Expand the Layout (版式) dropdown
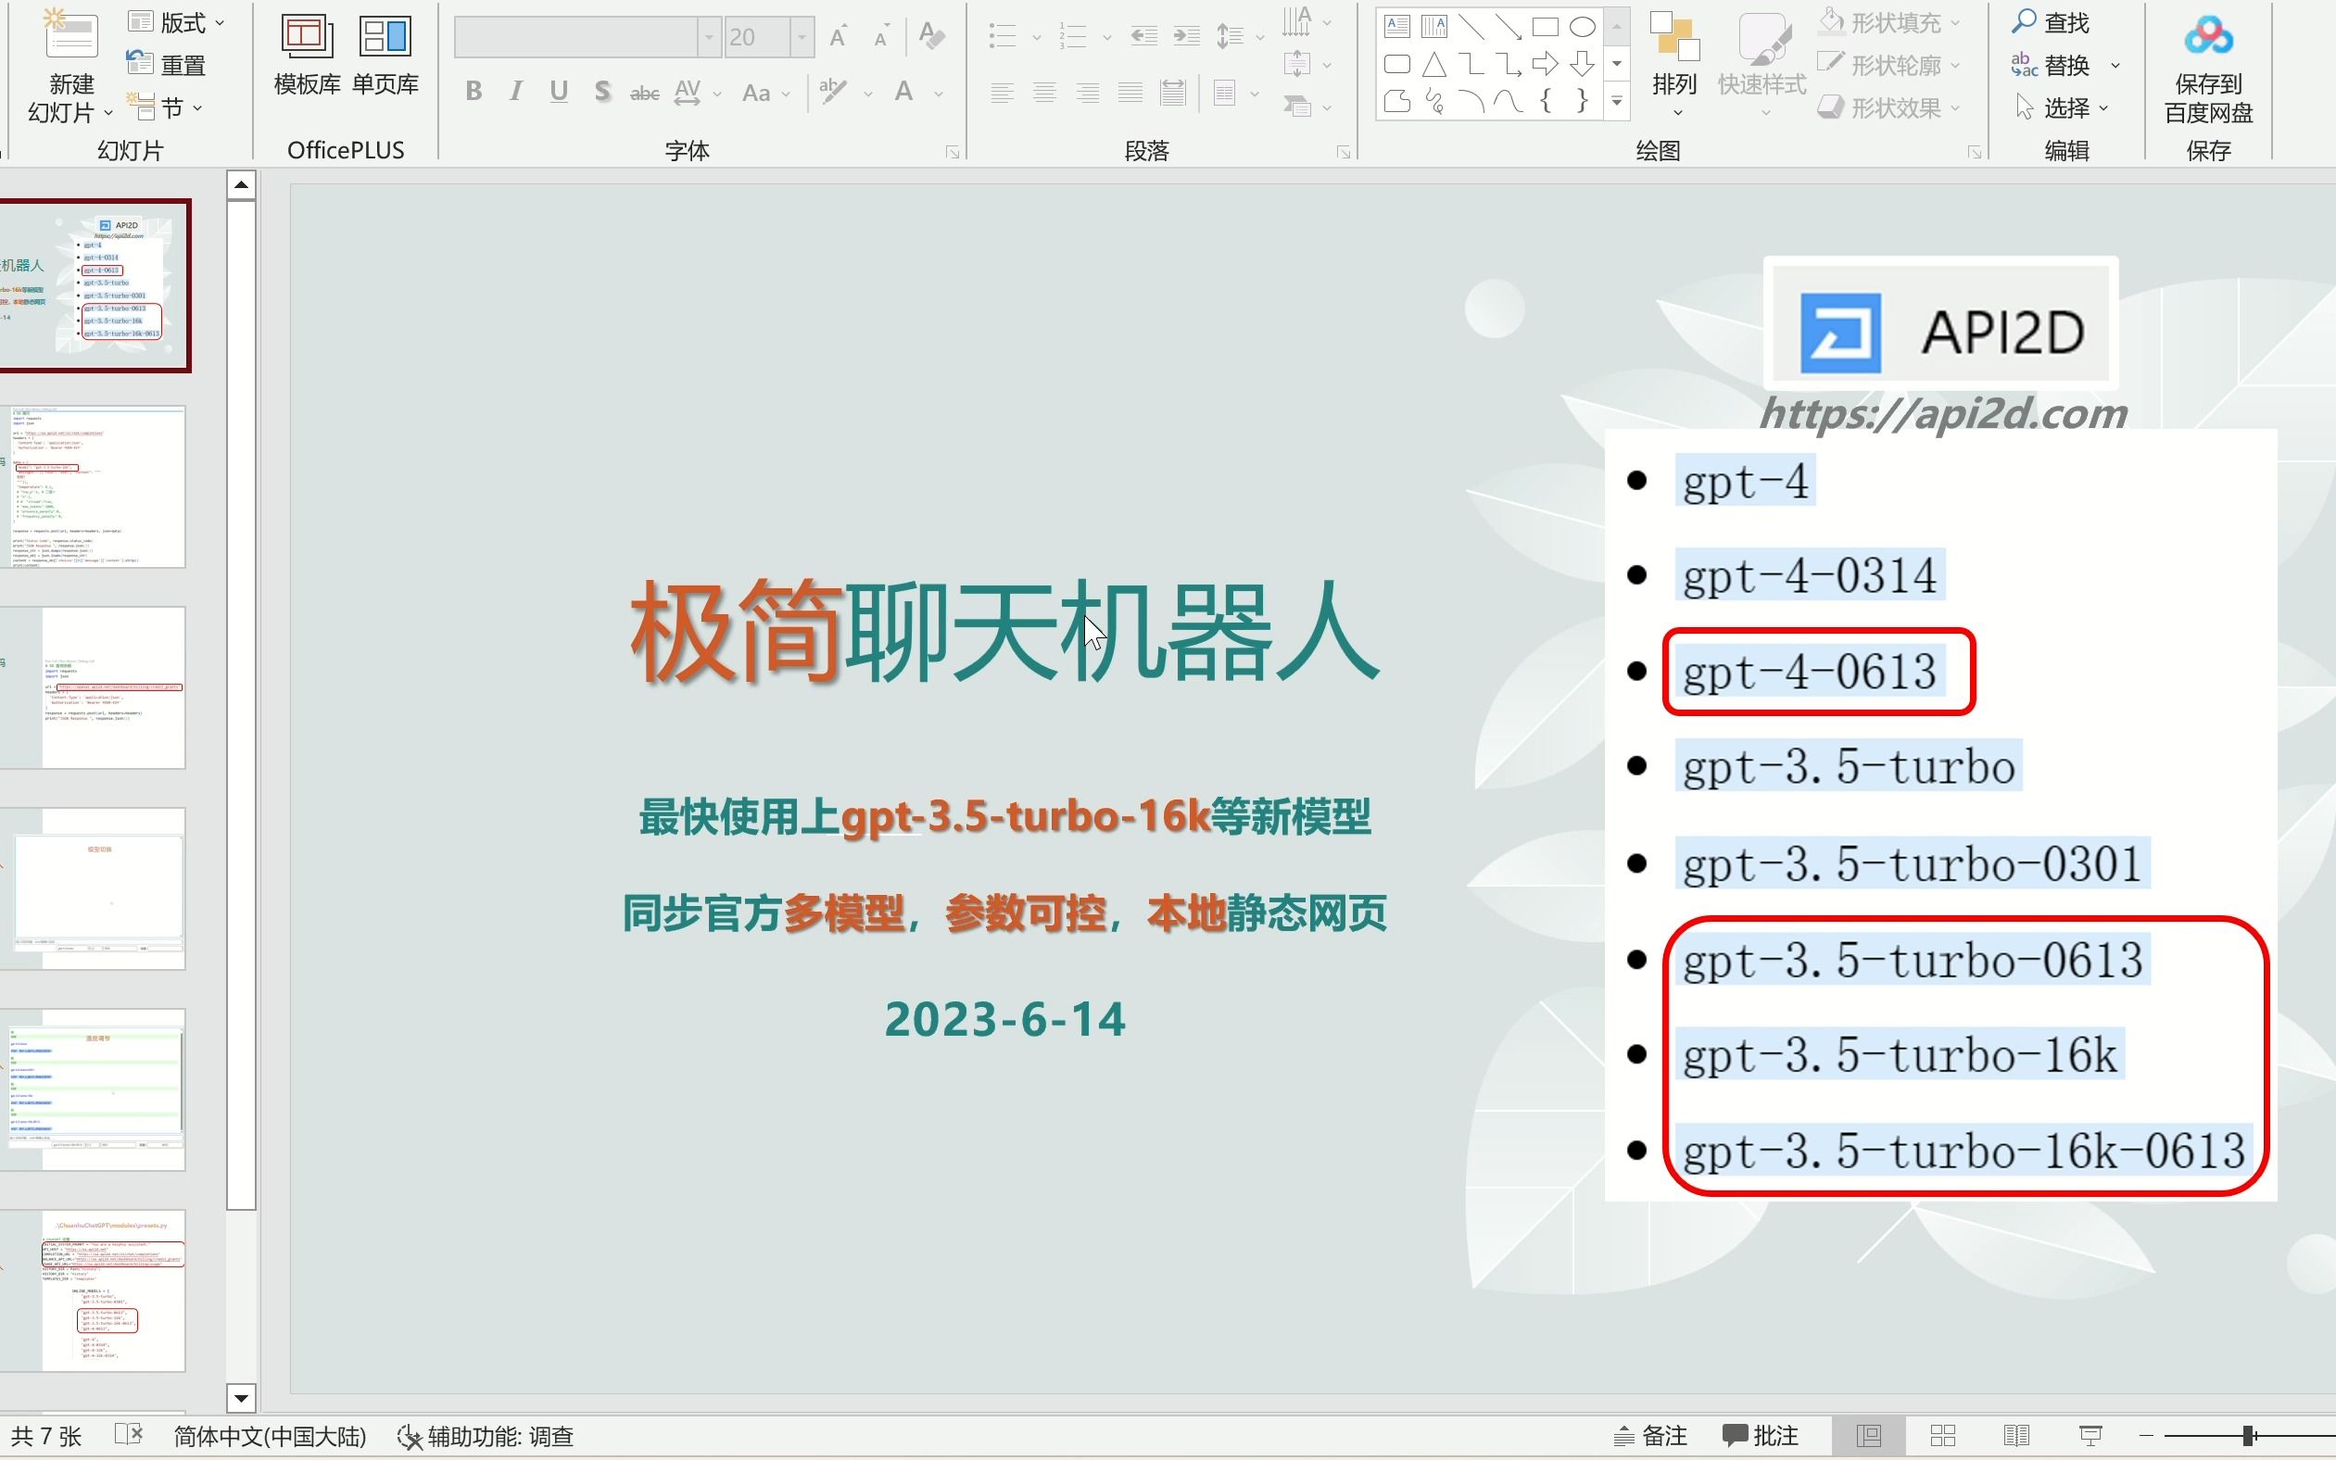This screenshot has height=1460, width=2336. [220, 22]
